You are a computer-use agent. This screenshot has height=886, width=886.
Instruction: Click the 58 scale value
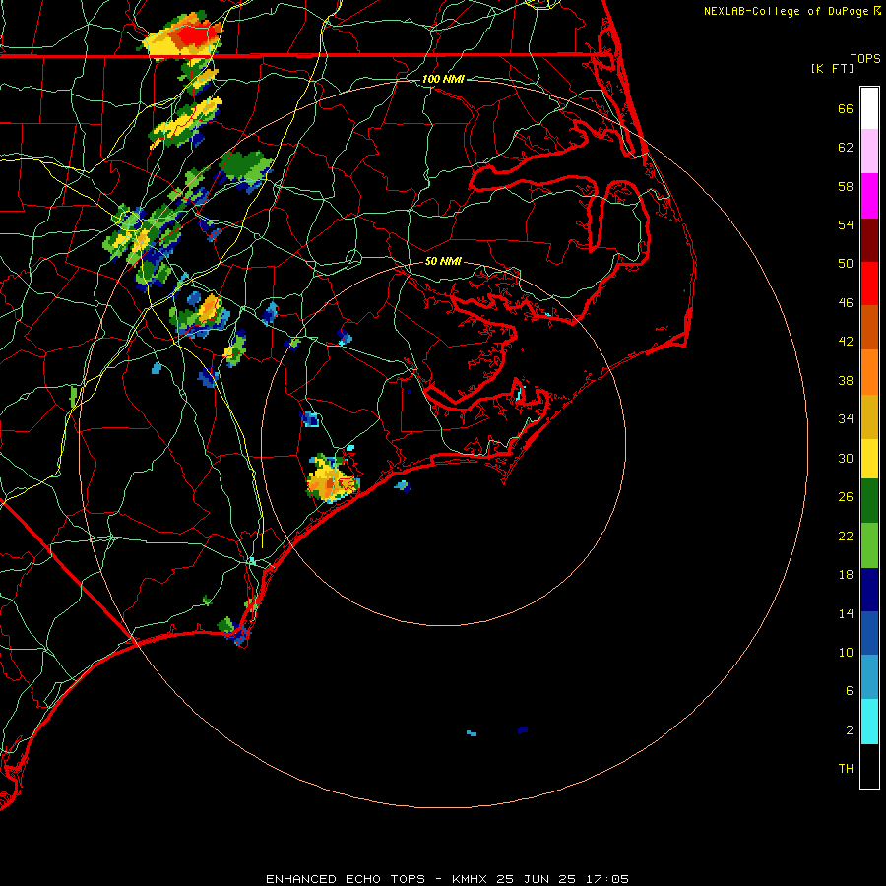(x=846, y=186)
